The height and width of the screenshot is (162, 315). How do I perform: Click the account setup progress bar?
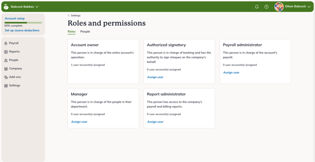pos(23,23)
